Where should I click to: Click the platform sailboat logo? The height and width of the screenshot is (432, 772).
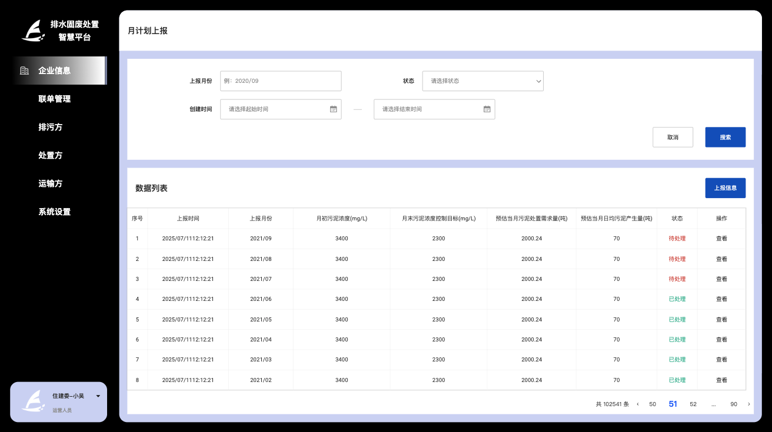pyautogui.click(x=34, y=31)
